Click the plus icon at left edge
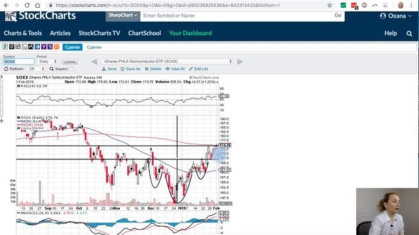Screen dimensions: 419x235 (1, 121)
